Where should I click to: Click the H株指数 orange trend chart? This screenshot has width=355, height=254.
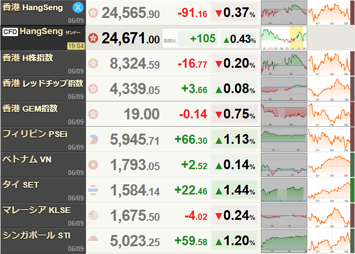pos(329,63)
